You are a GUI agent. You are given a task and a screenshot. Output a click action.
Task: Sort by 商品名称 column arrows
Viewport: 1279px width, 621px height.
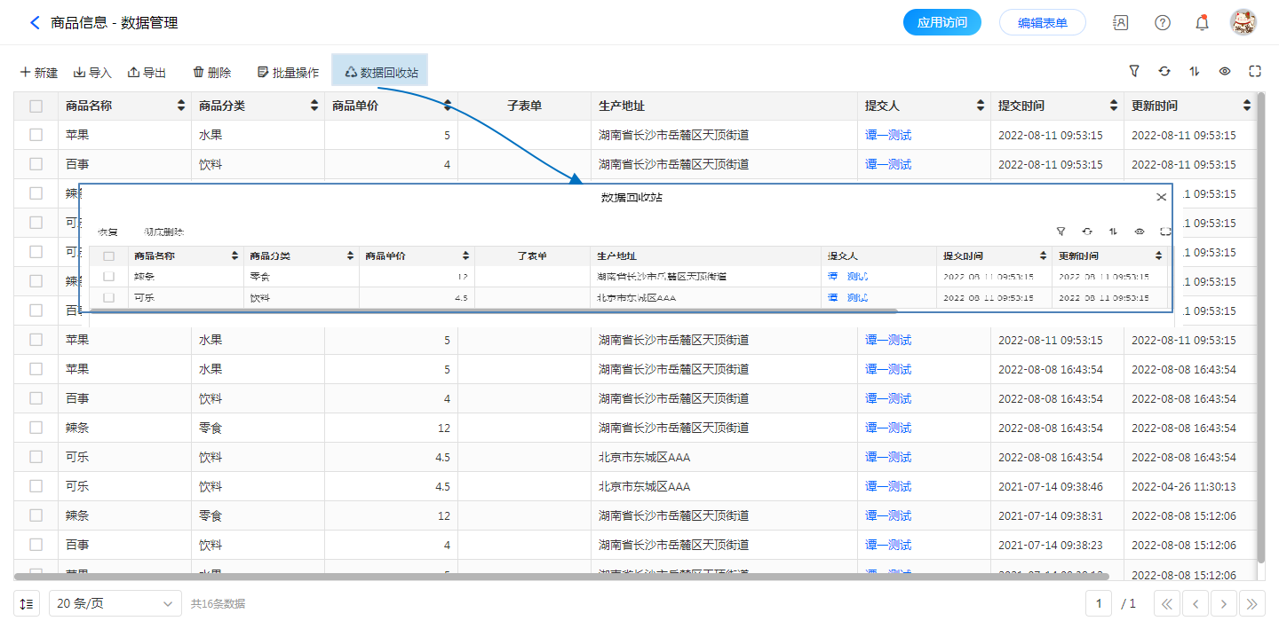(181, 106)
